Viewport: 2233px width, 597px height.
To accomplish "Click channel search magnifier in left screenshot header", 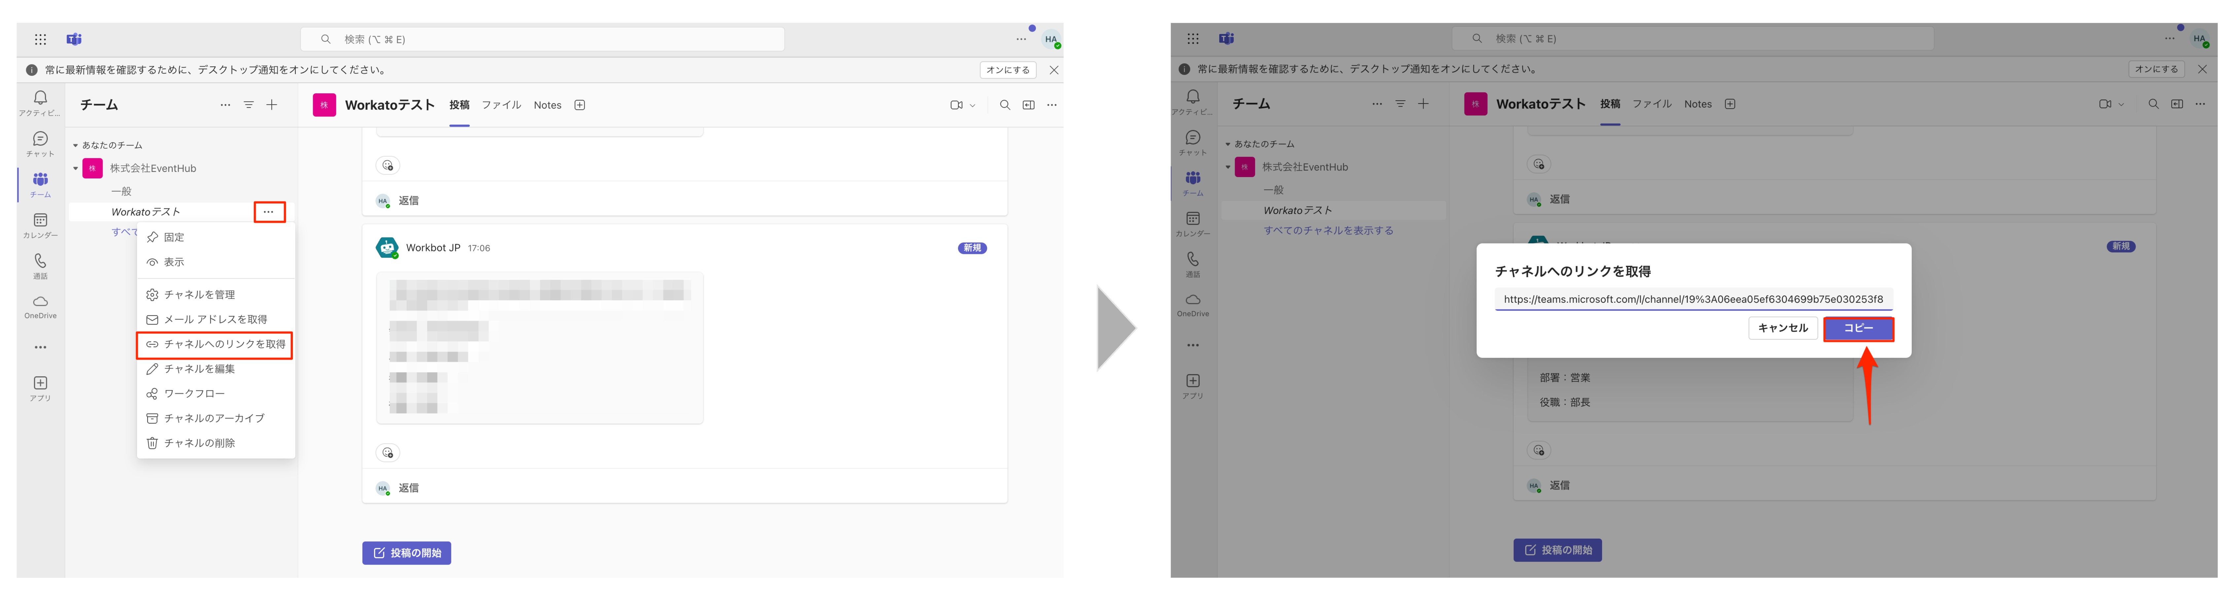I will tap(1005, 105).
